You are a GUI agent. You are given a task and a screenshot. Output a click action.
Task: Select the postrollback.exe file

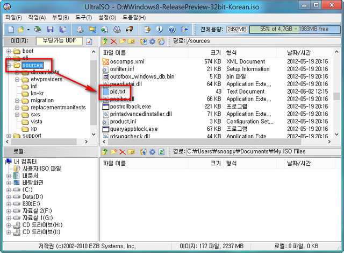[x=130, y=107]
